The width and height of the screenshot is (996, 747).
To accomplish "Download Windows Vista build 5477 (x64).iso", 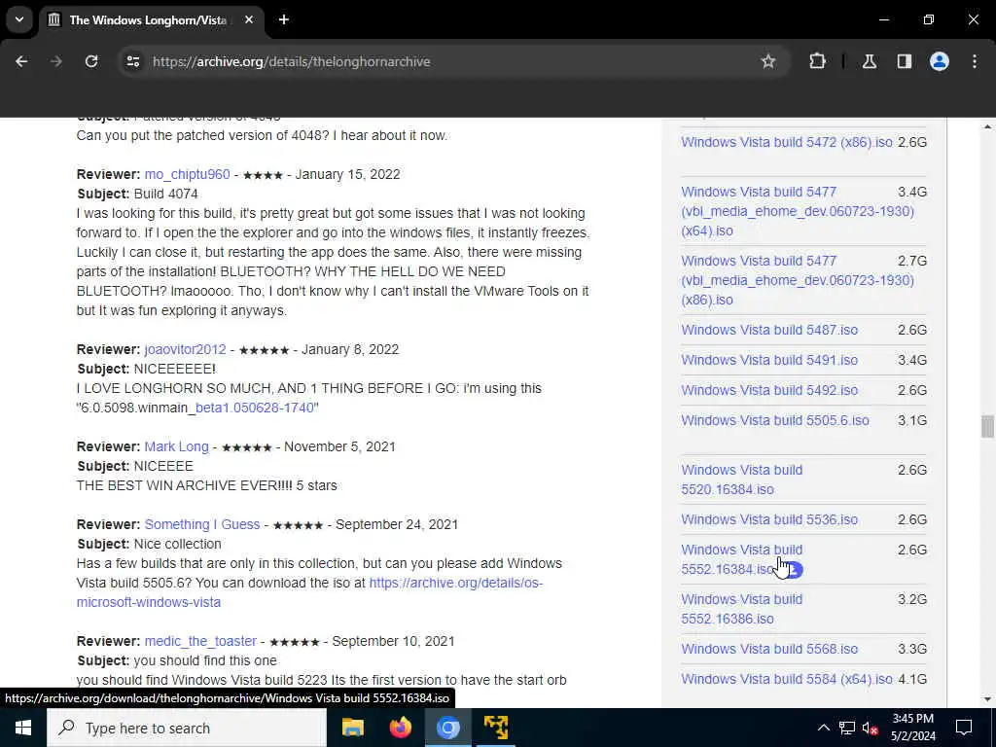I will [x=798, y=211].
